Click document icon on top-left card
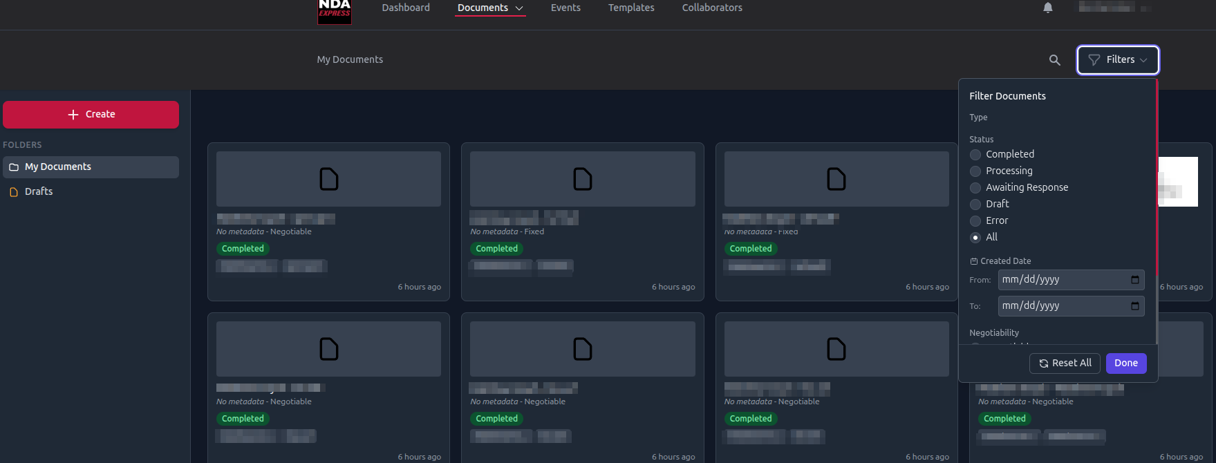 [x=329, y=179]
